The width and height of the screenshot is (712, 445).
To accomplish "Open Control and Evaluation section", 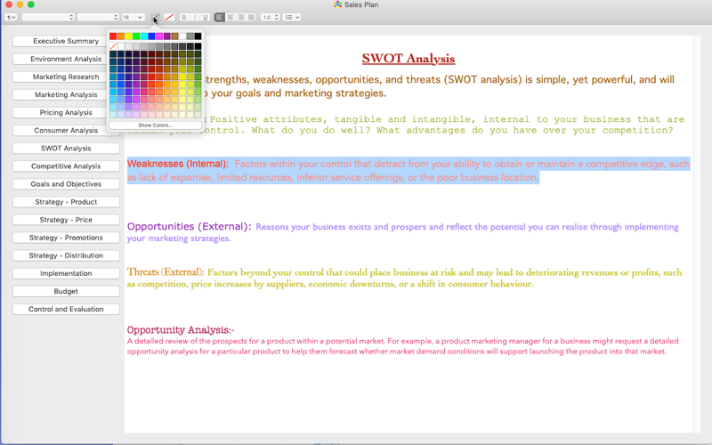I will [x=66, y=309].
